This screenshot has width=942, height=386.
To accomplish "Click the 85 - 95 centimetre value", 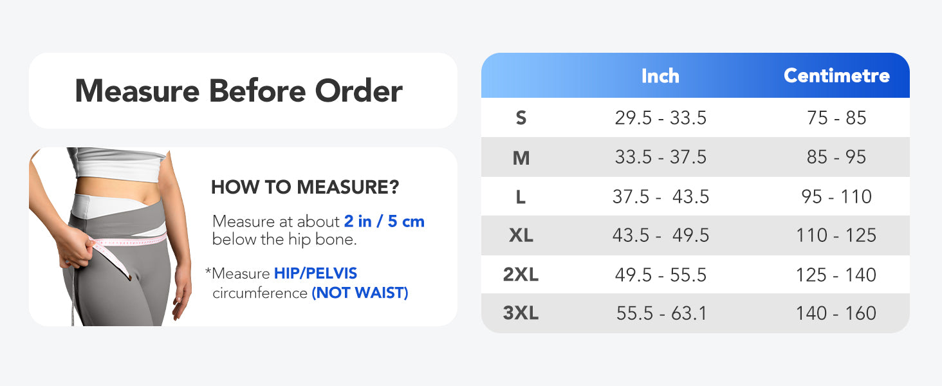I will click(836, 158).
